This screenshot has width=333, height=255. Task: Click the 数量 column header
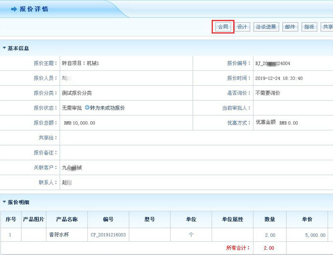(270, 219)
